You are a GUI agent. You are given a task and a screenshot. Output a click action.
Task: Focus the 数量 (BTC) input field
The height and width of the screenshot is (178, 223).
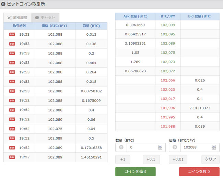[x=146, y=147]
